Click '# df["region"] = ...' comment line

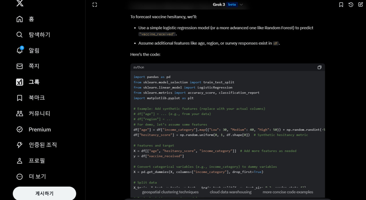tap(153, 119)
